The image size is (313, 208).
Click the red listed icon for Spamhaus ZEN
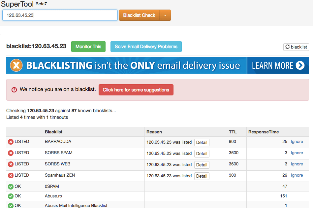click(11, 175)
